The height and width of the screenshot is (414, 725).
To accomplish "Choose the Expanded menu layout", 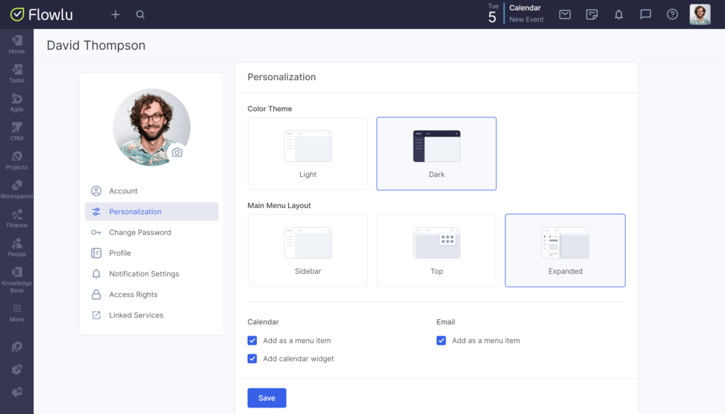I will 565,251.
